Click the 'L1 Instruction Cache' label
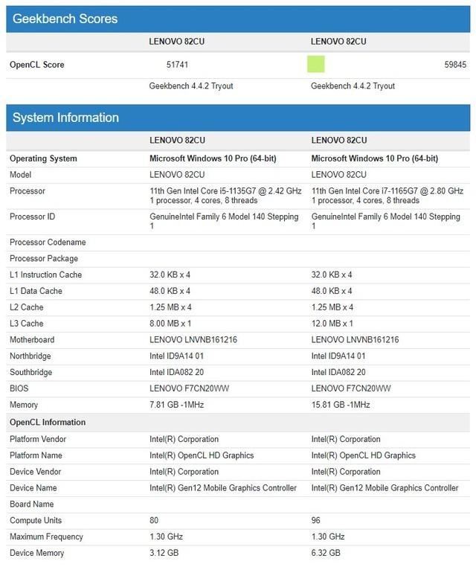 (x=45, y=275)
